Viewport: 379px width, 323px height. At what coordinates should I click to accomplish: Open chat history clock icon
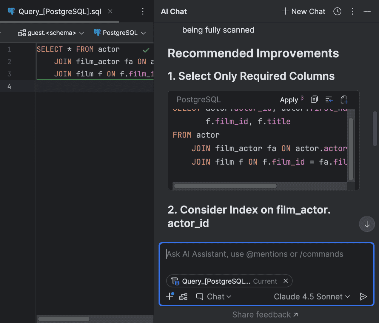tap(337, 12)
